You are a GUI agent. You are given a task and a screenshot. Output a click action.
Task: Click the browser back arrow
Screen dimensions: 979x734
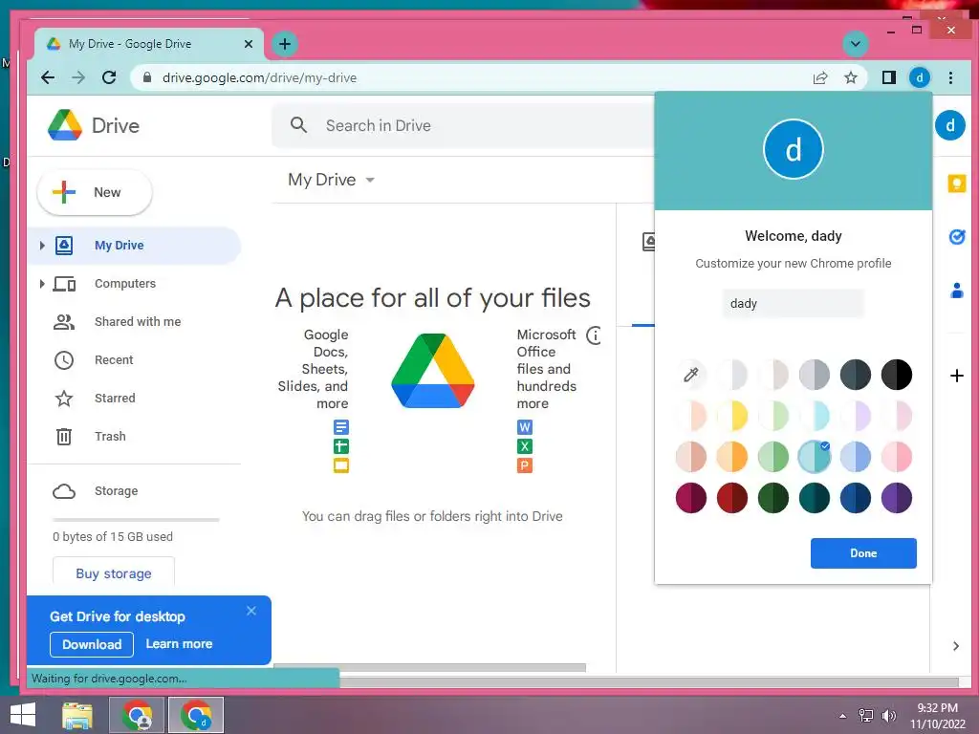point(48,77)
